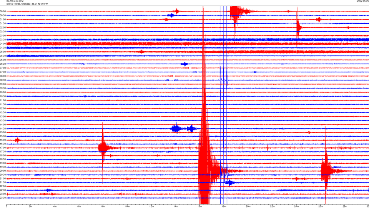
Task: Click the 03:30 row label
Action: point(3,40)
